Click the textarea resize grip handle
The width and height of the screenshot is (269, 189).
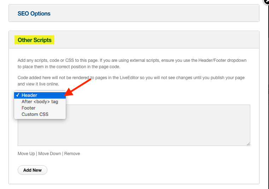248,144
